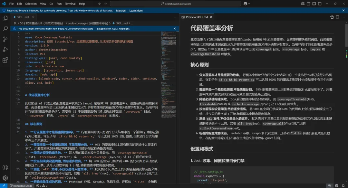Select the Preview SKILL.md tab
The height and width of the screenshot is (188, 348).
coord(197,17)
